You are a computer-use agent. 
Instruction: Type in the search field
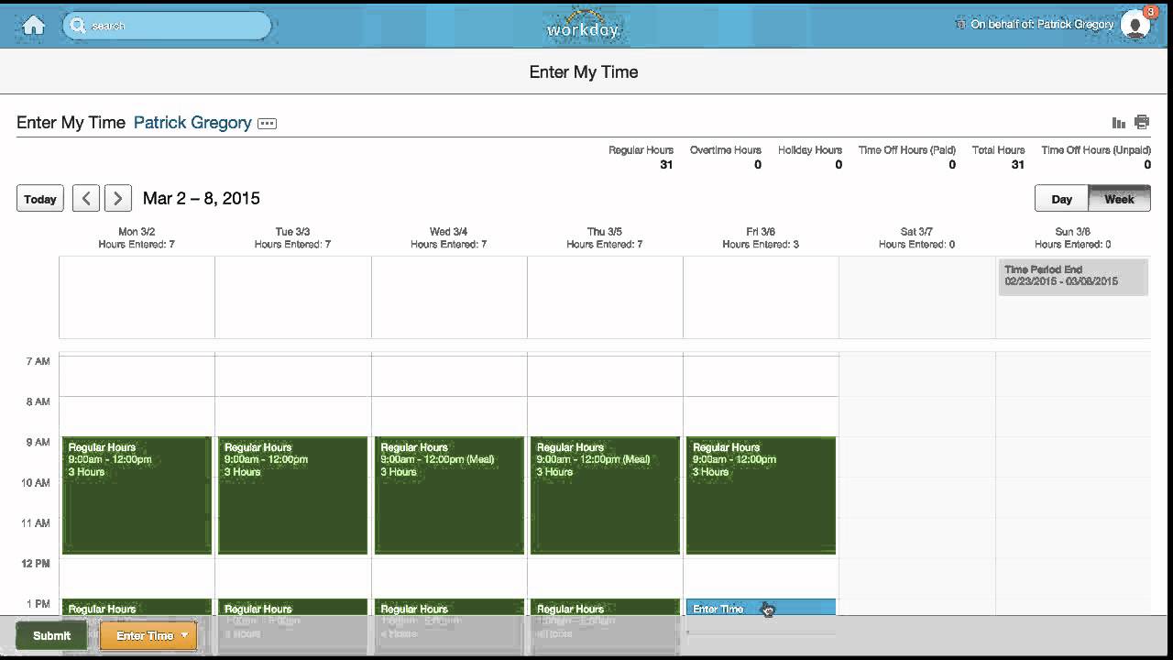tap(174, 26)
